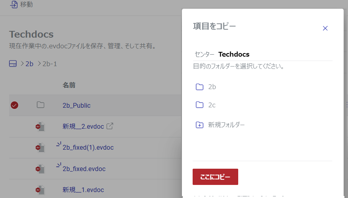Image resolution: width=348 pixels, height=198 pixels.
Task: Click the 2c folder icon in dialog
Action: (x=199, y=105)
